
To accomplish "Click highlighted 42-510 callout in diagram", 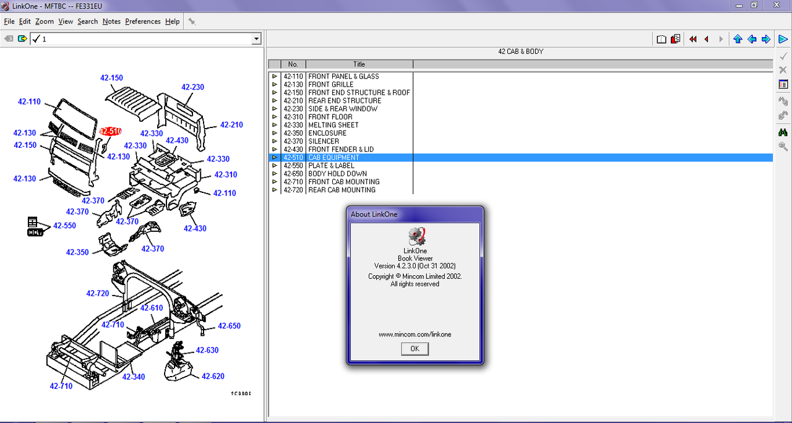I will [x=111, y=131].
